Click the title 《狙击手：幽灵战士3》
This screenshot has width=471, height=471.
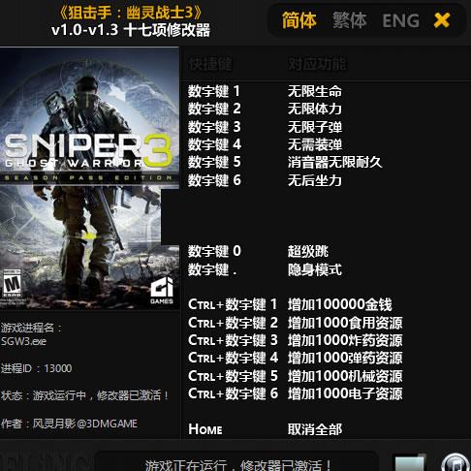point(131,13)
